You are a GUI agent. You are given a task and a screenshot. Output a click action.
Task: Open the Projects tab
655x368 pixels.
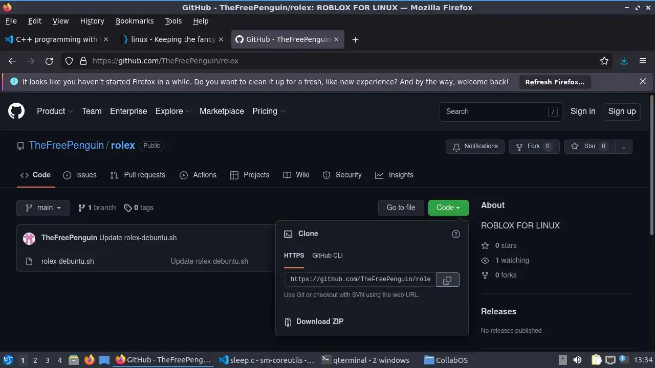click(250, 175)
